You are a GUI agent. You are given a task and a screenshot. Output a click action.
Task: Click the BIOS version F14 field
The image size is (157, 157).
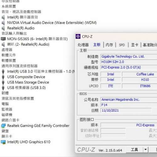click(129, 105)
